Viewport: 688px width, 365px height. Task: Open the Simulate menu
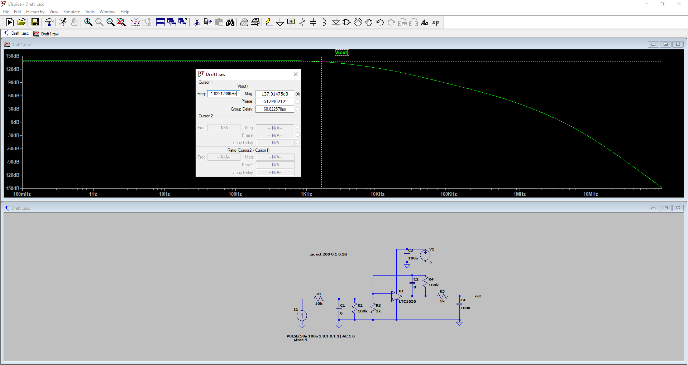point(72,12)
